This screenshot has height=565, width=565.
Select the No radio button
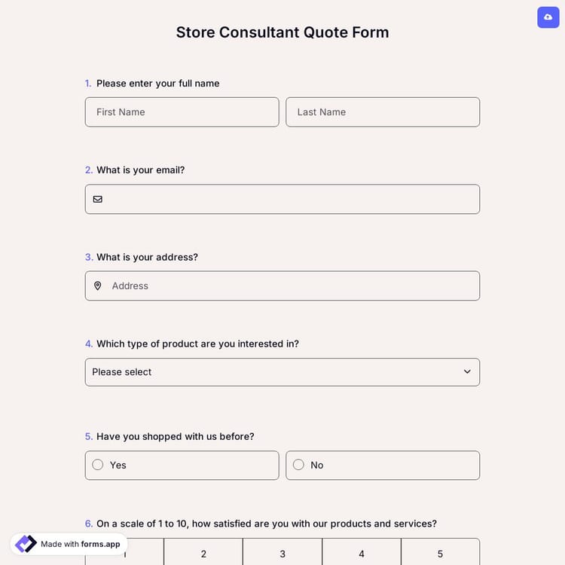coord(298,465)
